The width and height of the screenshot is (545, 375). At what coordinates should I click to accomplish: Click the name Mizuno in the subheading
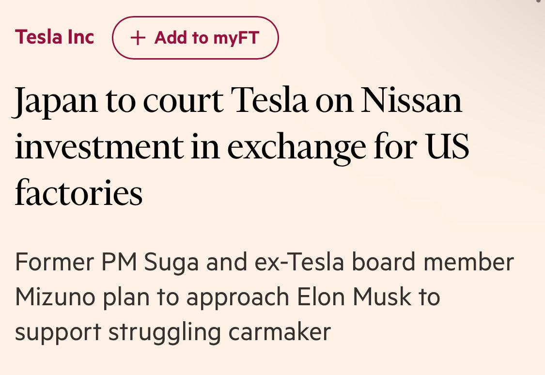[54, 297]
